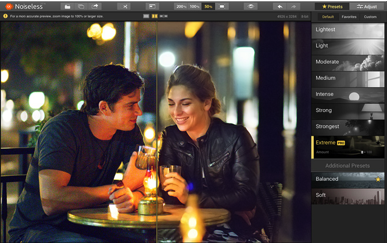Open the batch processing icon
Screen dimensions: 387x243
81,6
